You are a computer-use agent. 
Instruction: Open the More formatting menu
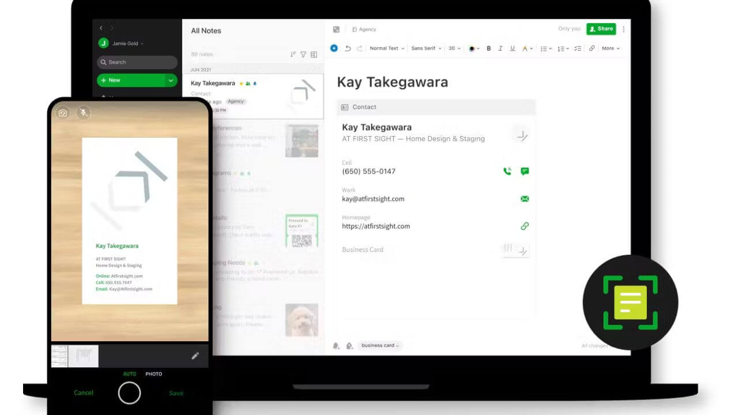pyautogui.click(x=611, y=48)
